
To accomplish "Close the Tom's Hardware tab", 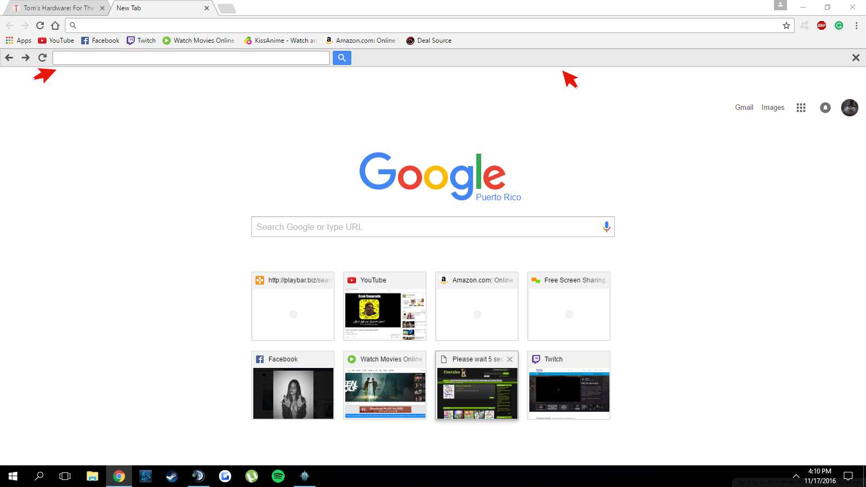I will coord(102,8).
